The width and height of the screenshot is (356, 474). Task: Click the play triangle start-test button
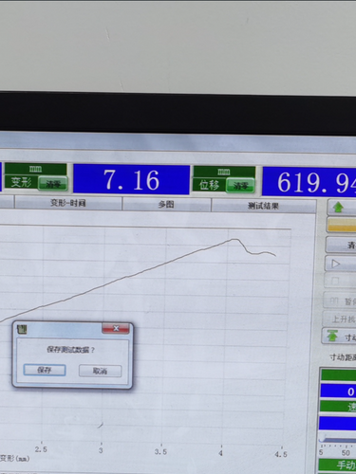341,264
